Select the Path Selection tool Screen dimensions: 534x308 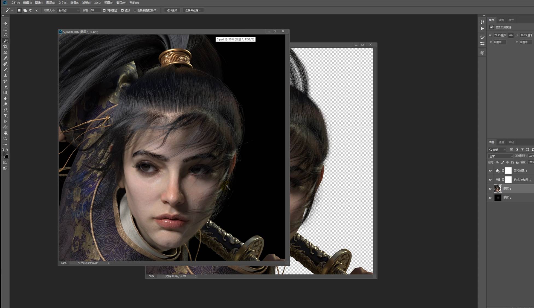(5, 121)
